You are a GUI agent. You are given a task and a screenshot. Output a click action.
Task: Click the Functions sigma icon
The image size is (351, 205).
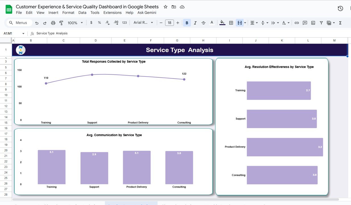click(x=340, y=22)
